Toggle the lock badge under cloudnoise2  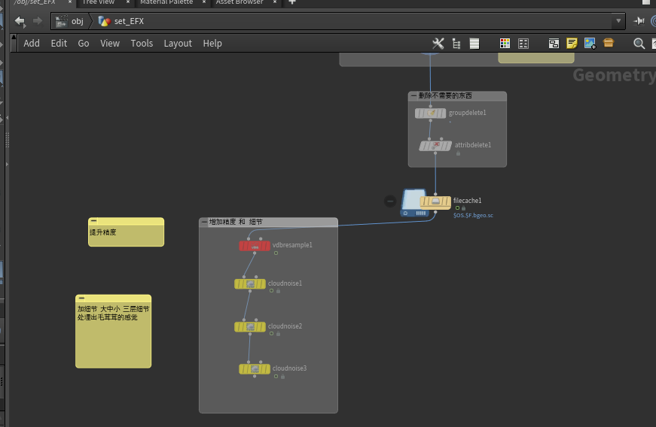tap(278, 334)
